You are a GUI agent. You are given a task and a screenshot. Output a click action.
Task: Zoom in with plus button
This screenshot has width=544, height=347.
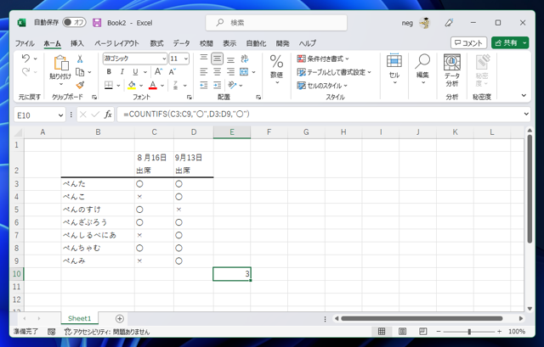[x=499, y=332]
